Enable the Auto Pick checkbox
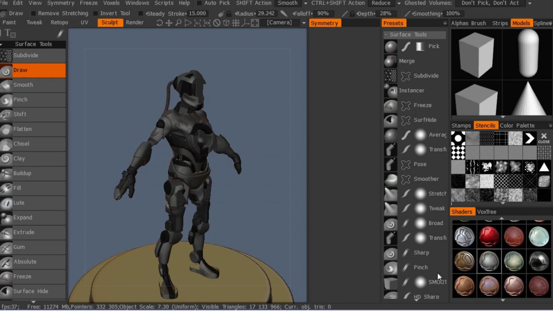Viewport: 553px width, 311px height. 199,3
